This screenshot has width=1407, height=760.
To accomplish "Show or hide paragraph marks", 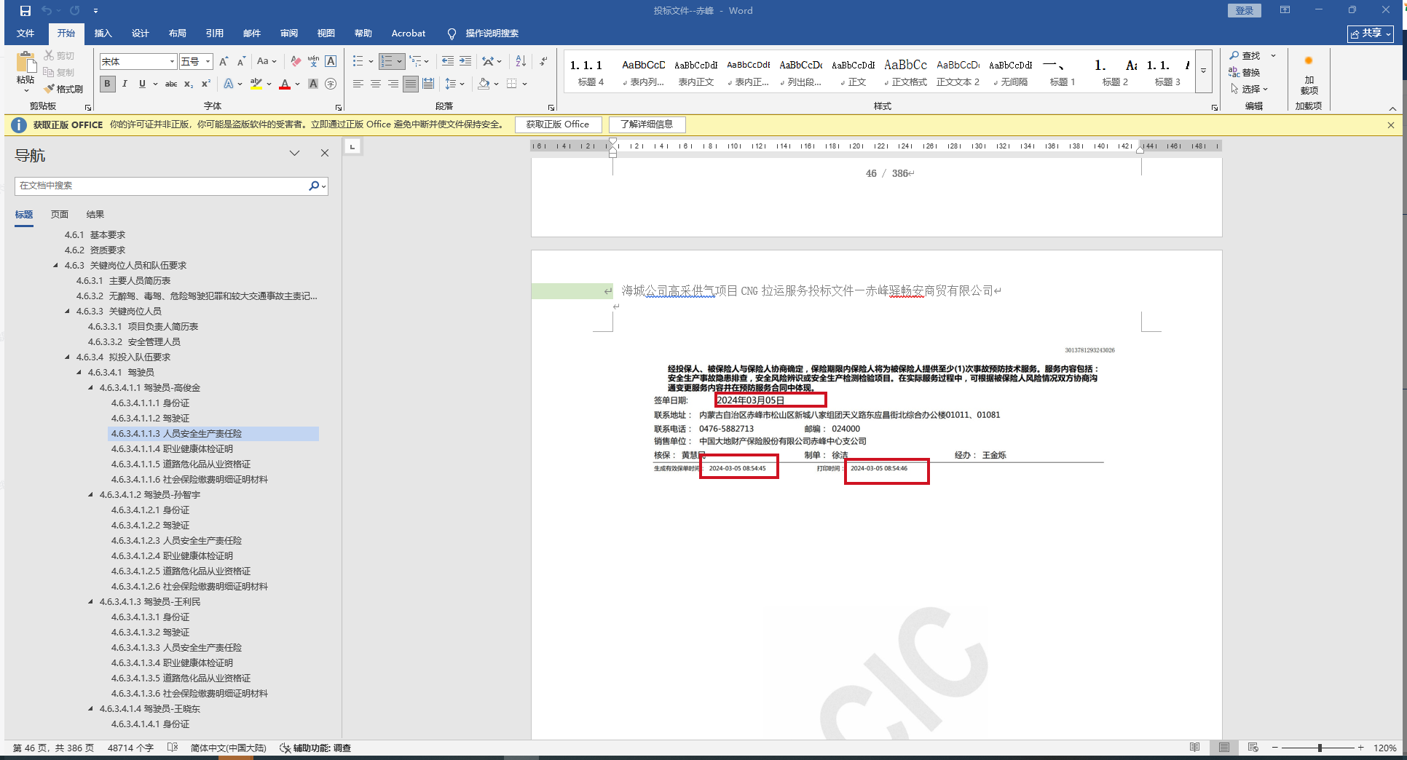I will pyautogui.click(x=543, y=61).
